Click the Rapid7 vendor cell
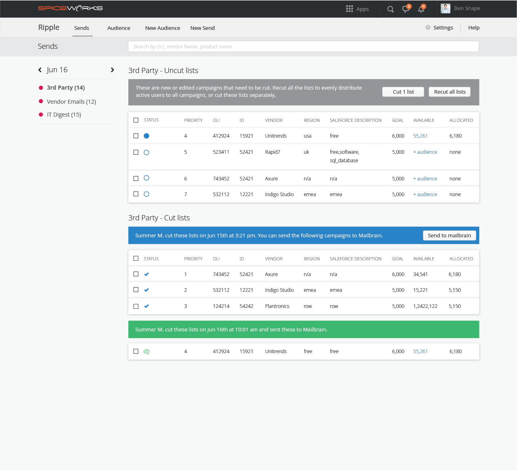517x471 pixels. (272, 152)
